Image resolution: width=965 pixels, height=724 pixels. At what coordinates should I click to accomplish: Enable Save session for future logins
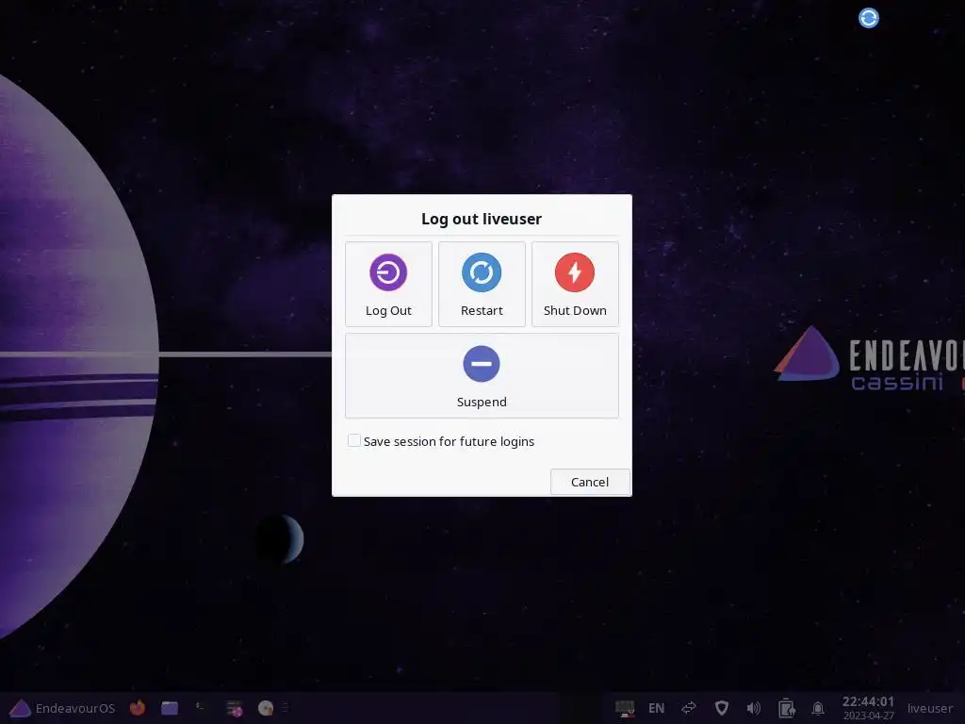click(x=354, y=441)
